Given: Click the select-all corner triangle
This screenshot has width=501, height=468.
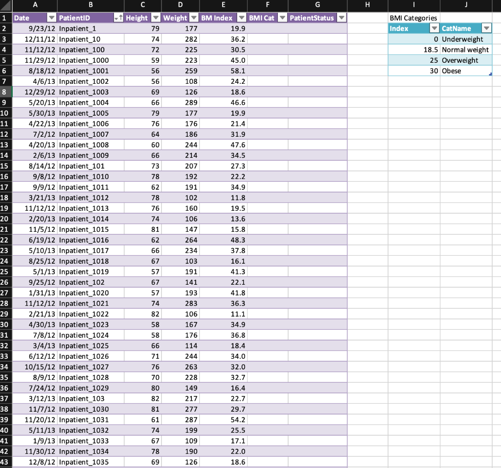Looking at the screenshot, I should tap(6, 5).
